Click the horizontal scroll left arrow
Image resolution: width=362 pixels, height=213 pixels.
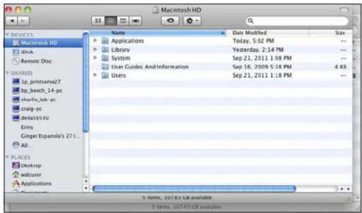point(342,189)
